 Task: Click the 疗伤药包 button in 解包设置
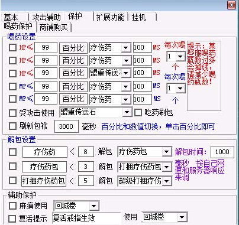[x=44, y=167]
